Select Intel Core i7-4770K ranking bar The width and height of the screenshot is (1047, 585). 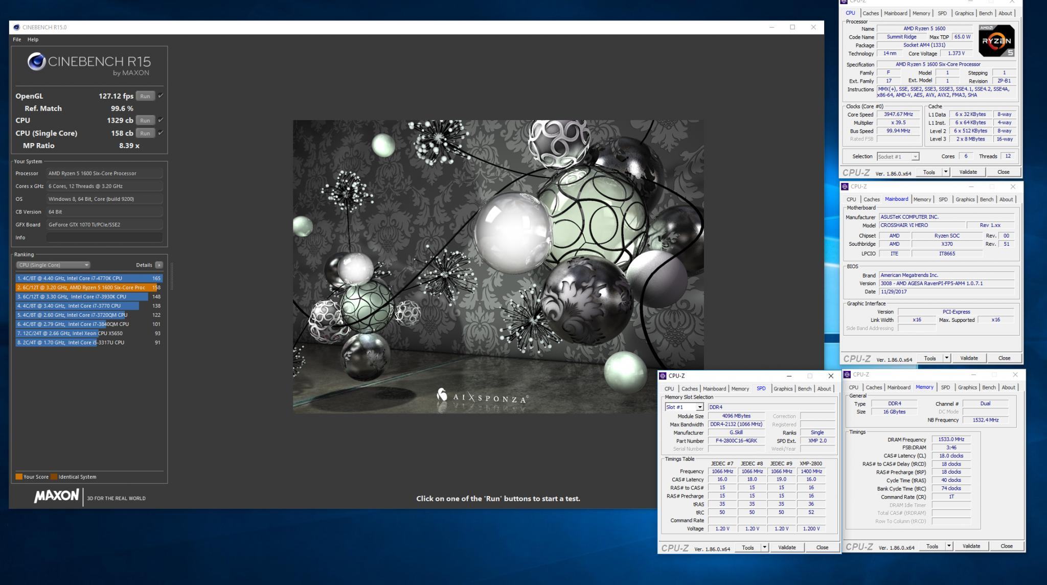tap(88, 278)
